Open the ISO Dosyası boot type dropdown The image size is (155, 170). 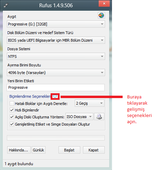coord(79,117)
